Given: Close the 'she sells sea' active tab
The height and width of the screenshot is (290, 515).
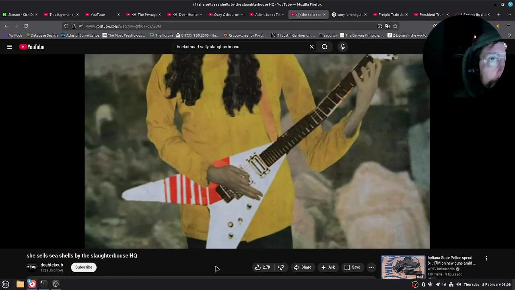Looking at the screenshot, I should coord(324,14).
